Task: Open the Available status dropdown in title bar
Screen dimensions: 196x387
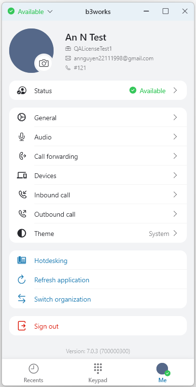Action: 30,12
